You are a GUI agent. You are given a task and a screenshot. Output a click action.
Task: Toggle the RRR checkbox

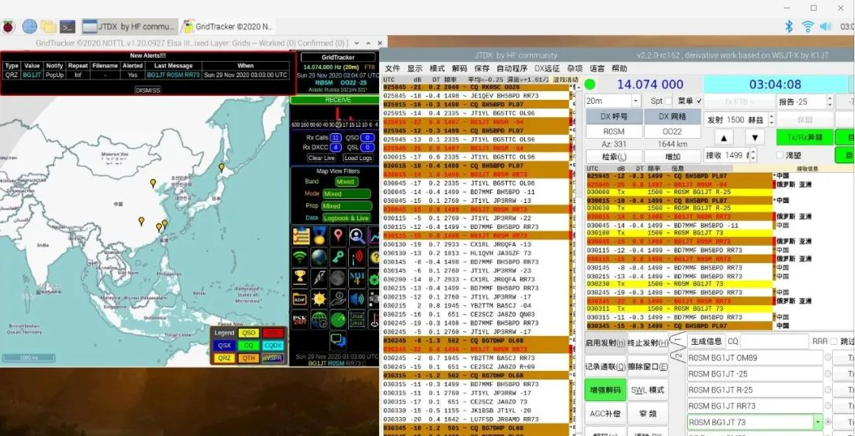click(833, 341)
